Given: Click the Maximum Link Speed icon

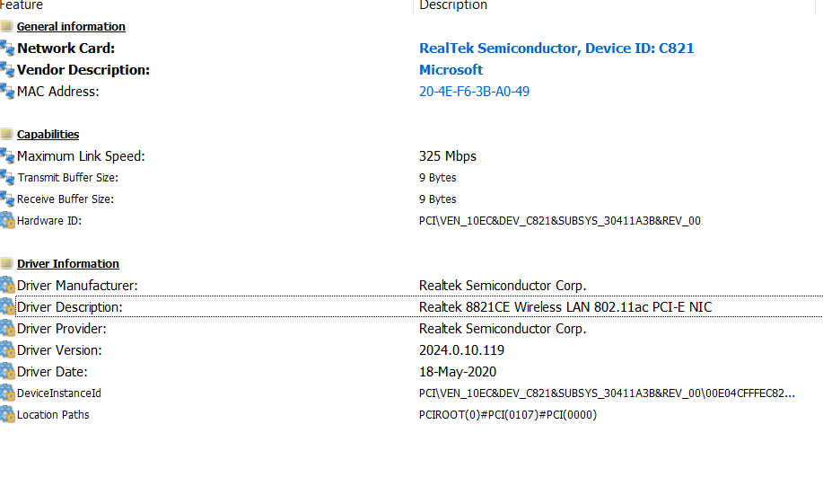Looking at the screenshot, I should click(7, 156).
